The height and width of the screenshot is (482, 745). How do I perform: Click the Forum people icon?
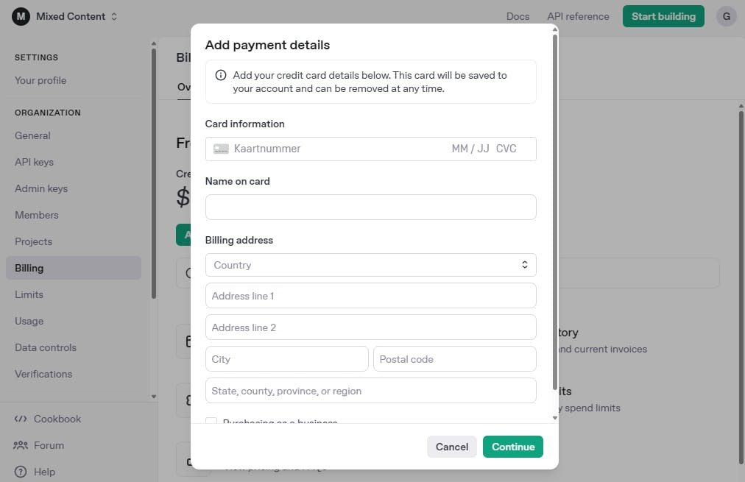coord(21,445)
